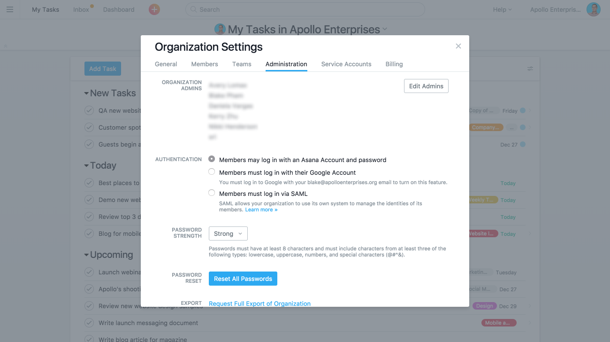Open the Dashboard view
610x342 pixels.
[x=119, y=9]
